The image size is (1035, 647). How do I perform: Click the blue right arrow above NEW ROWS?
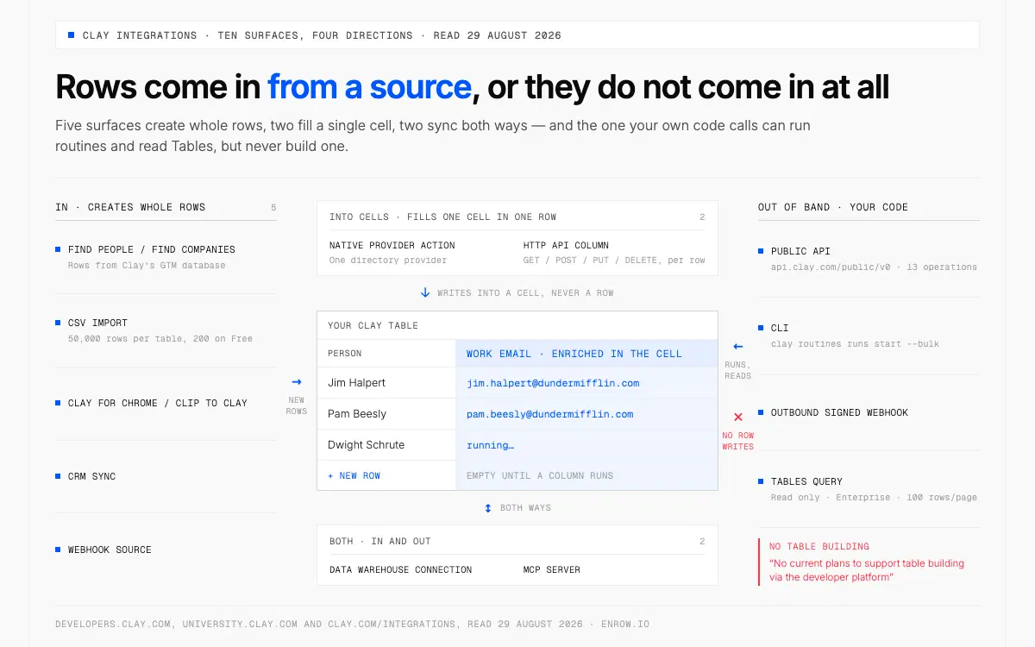[297, 381]
